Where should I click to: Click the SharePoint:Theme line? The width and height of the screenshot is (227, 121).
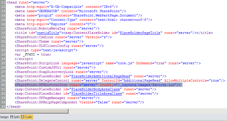49,41
